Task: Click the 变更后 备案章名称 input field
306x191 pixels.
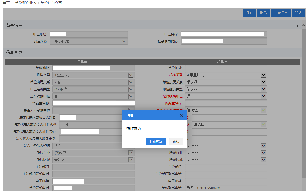Action: pyautogui.click(x=226, y=103)
